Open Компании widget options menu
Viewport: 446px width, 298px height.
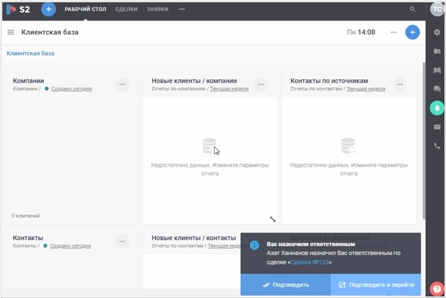[122, 85]
